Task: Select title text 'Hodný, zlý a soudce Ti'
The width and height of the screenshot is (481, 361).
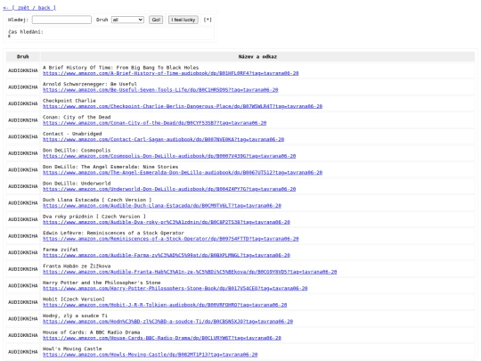Action: coord(75,316)
